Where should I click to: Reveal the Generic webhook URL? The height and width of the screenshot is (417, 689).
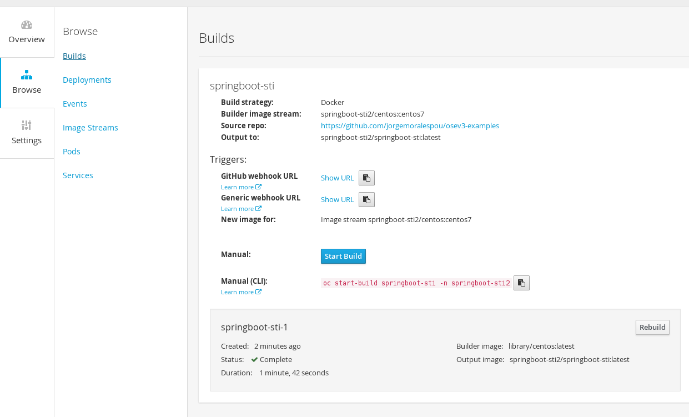(337, 200)
